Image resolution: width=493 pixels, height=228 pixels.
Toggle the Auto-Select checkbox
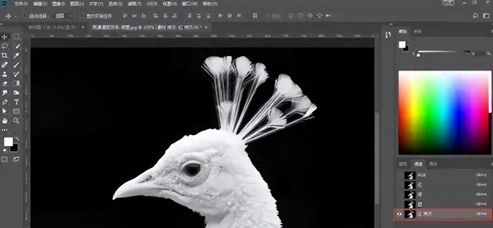coord(24,16)
